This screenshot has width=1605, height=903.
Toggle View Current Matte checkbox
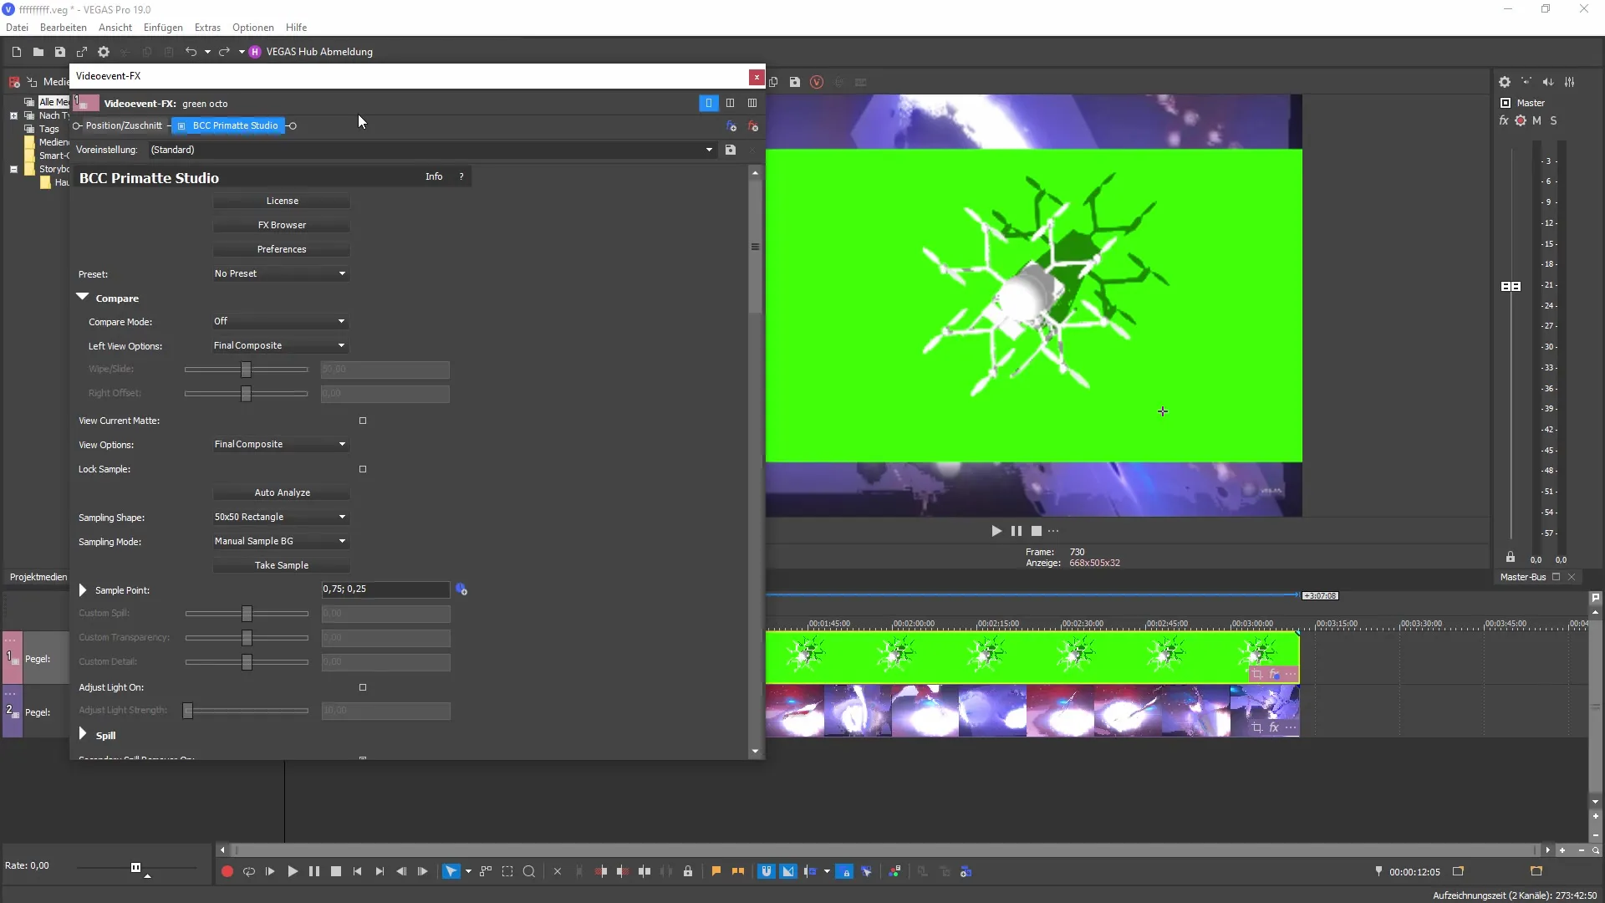(363, 421)
